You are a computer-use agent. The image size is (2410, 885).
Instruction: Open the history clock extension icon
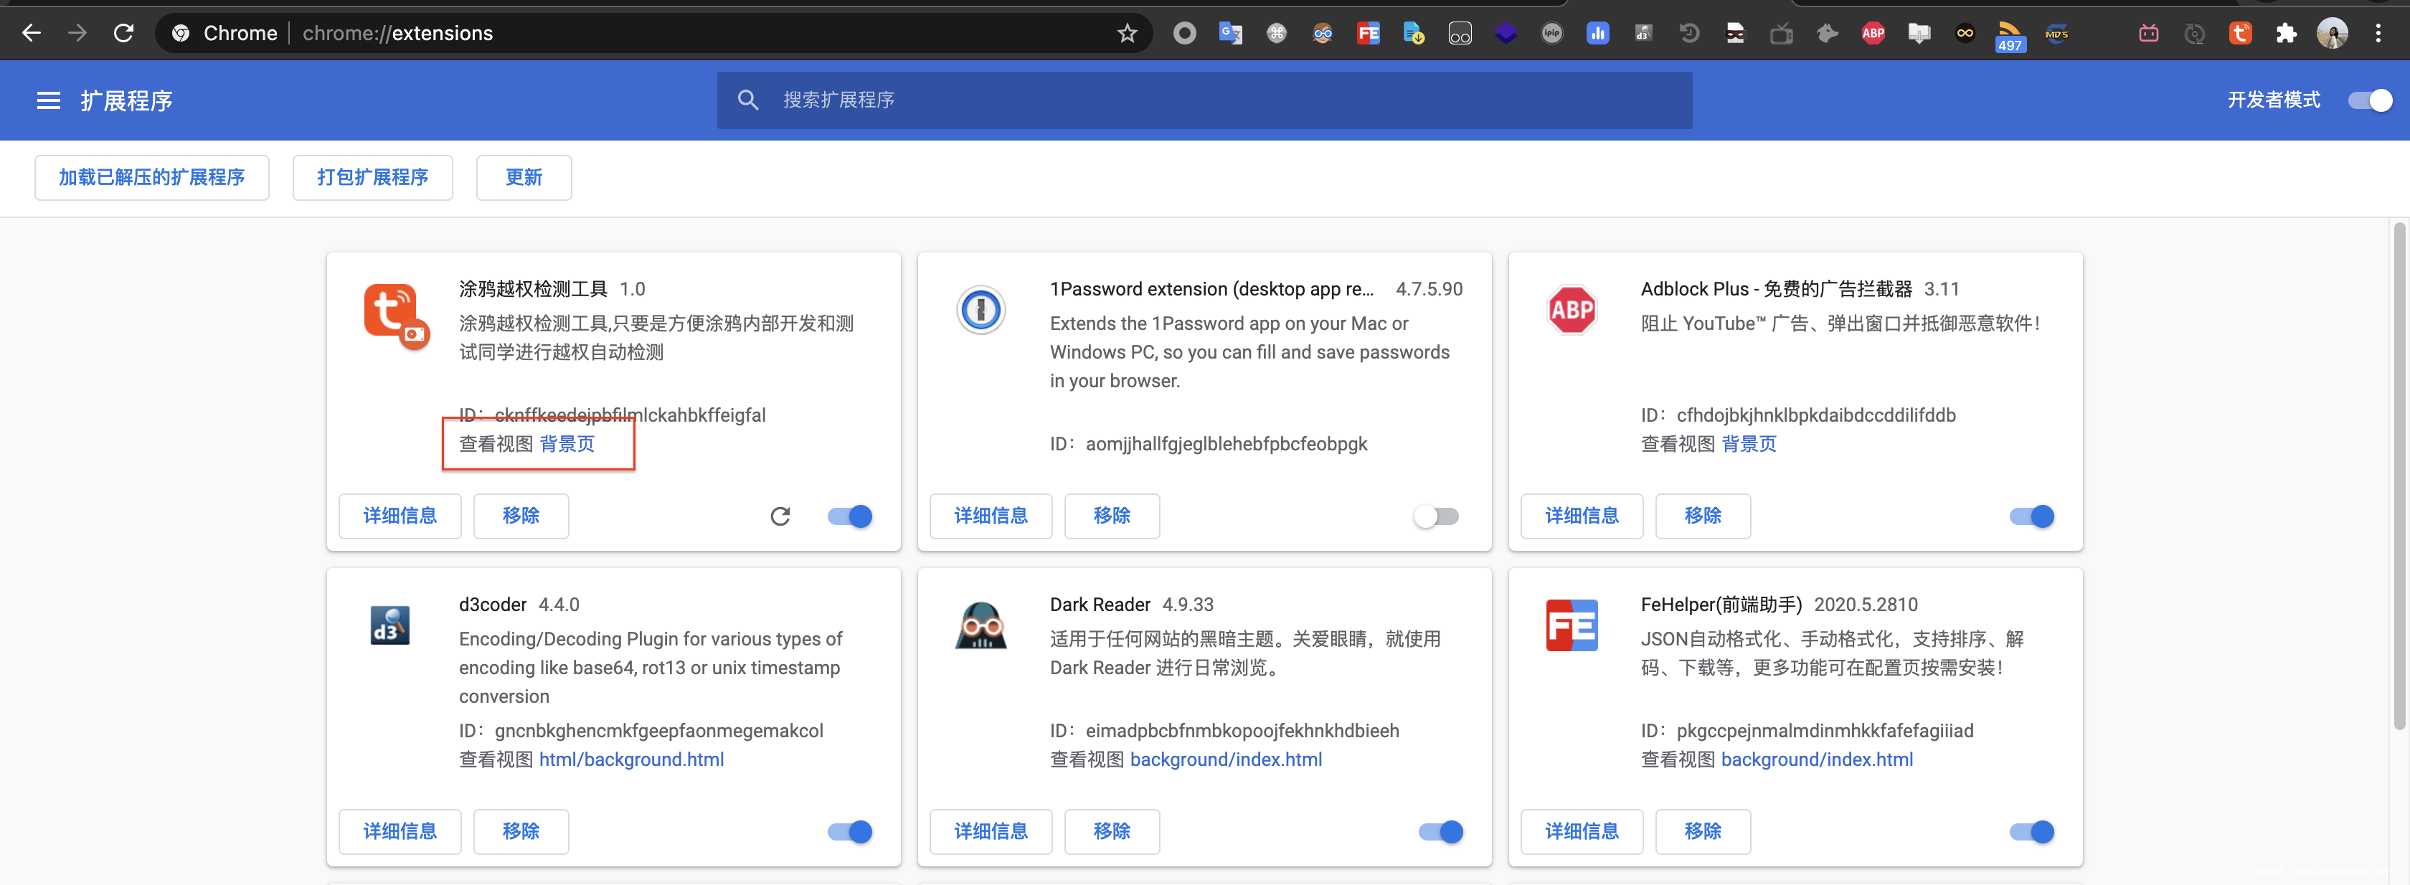coord(1688,34)
